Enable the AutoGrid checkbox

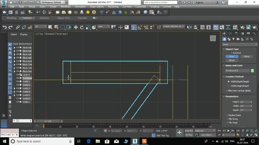(x=231, y=53)
